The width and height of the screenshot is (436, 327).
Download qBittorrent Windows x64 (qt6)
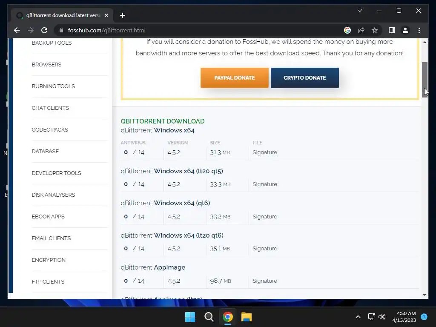click(165, 203)
